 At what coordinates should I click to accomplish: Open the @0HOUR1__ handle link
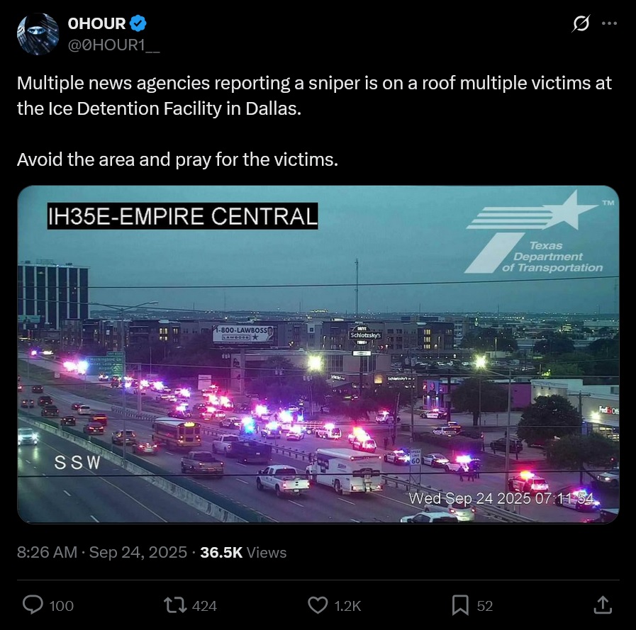tap(113, 45)
